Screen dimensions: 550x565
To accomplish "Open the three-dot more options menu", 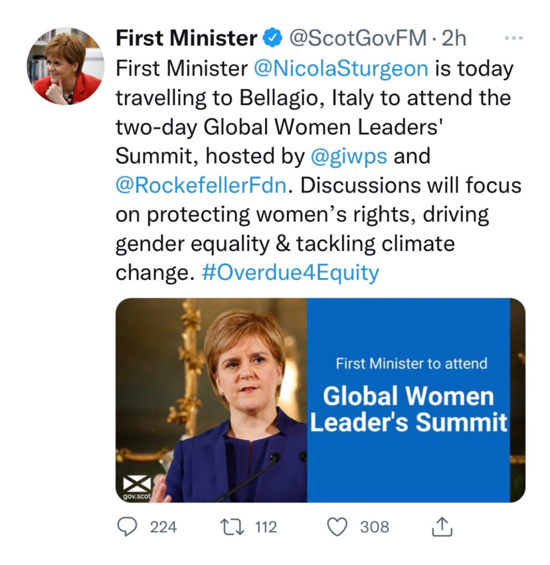I will tap(514, 39).
